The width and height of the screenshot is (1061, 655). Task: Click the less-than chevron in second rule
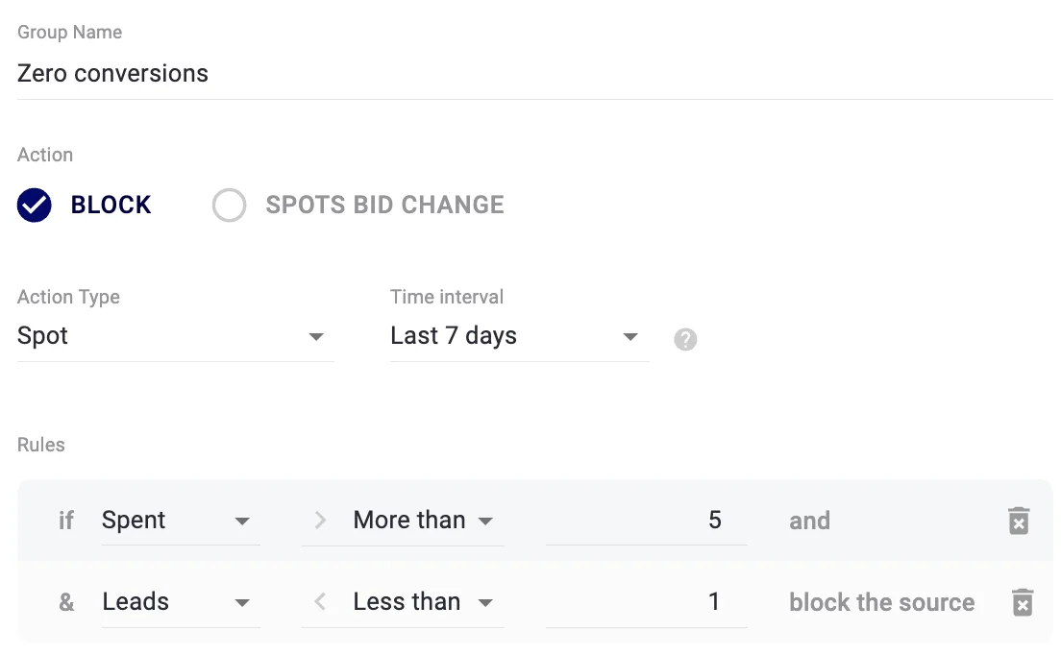(318, 601)
